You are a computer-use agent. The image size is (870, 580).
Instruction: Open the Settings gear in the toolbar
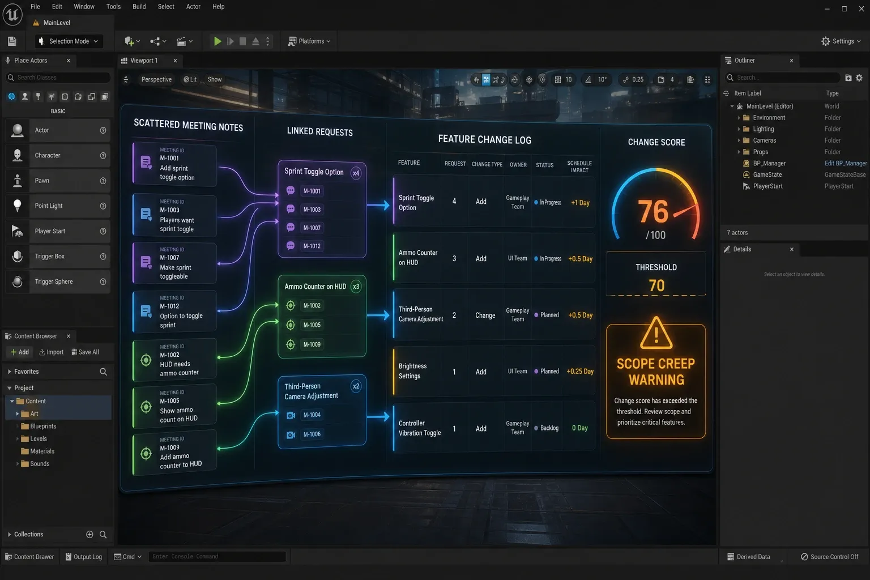841,41
